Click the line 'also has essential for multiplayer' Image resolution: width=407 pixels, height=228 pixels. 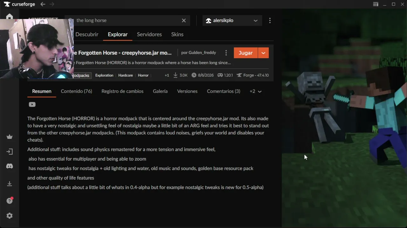[87, 159]
